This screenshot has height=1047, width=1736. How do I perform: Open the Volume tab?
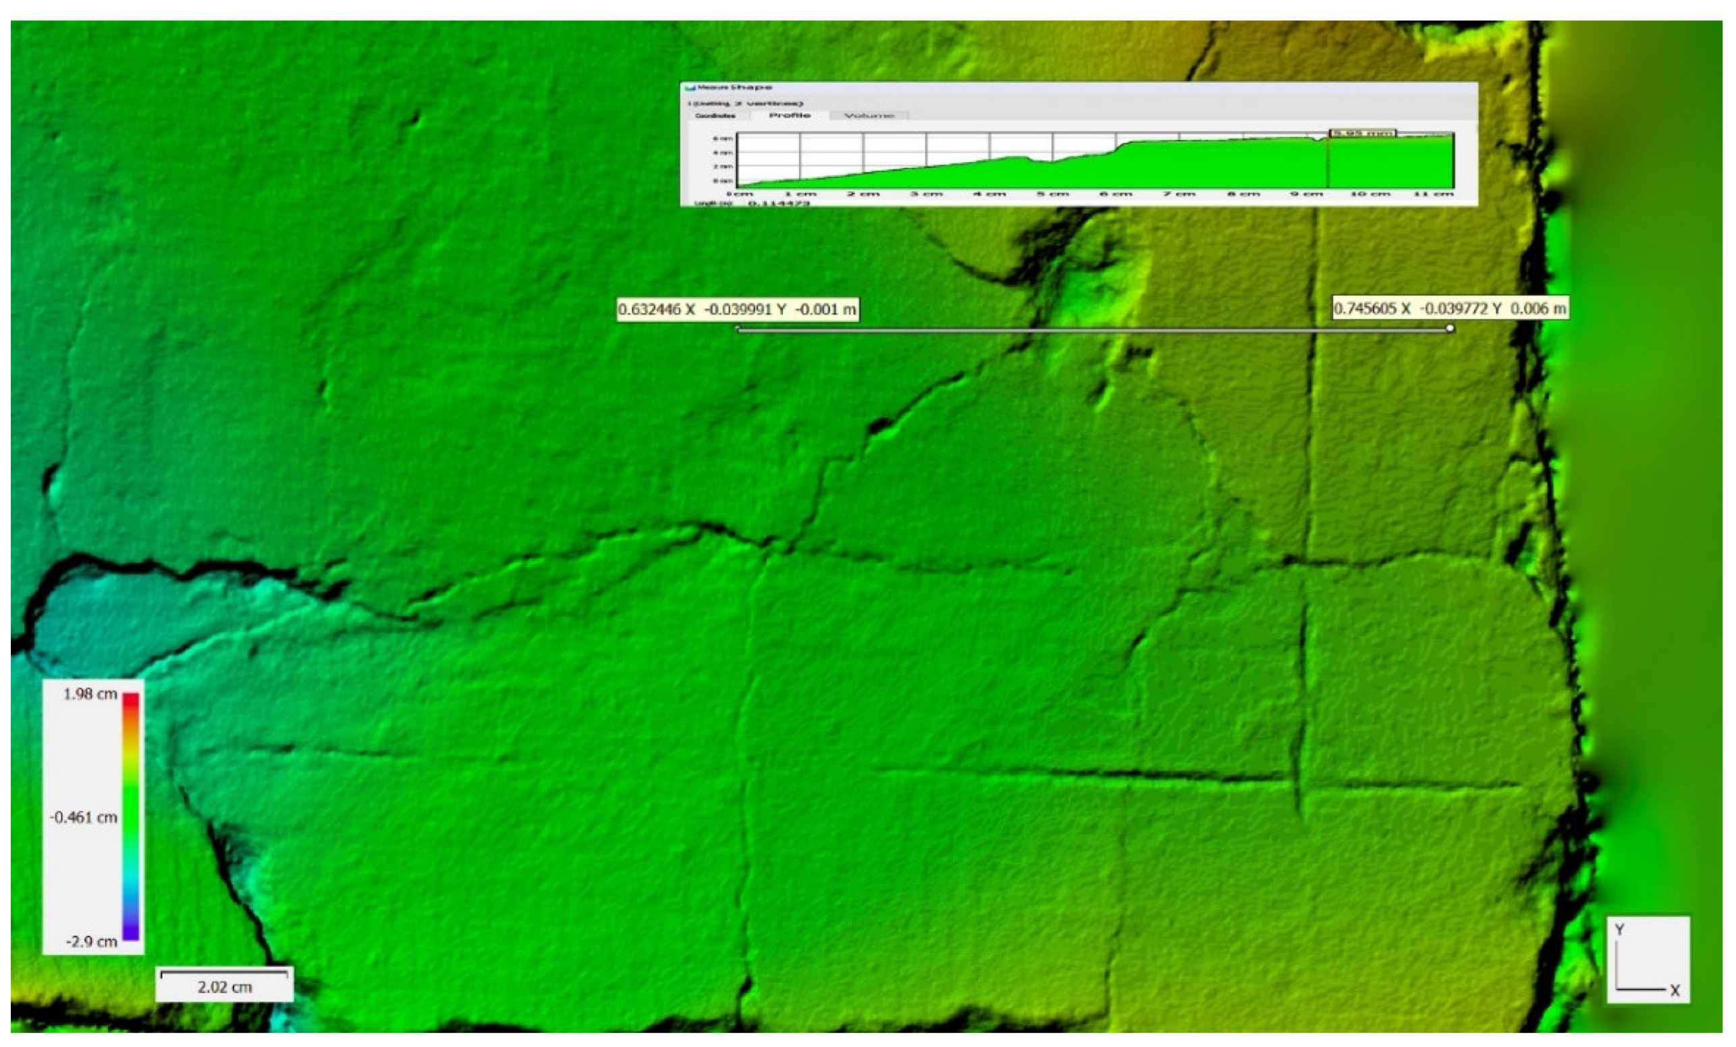point(869,115)
